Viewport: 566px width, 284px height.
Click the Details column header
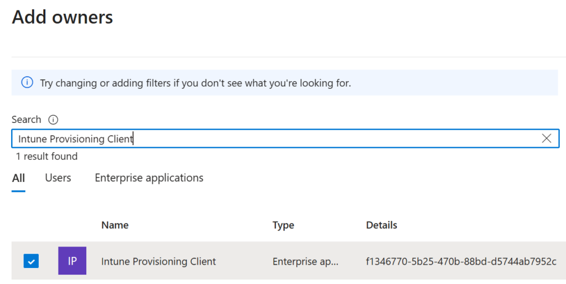click(x=381, y=225)
